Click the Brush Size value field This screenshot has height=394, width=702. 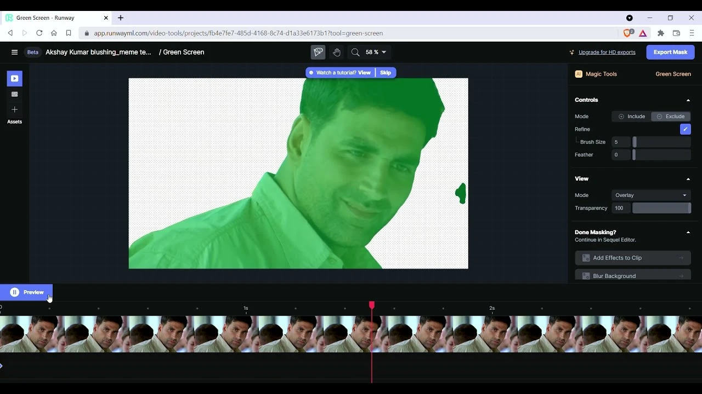621,142
